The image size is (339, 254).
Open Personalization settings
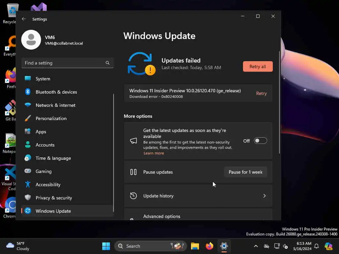68,118
